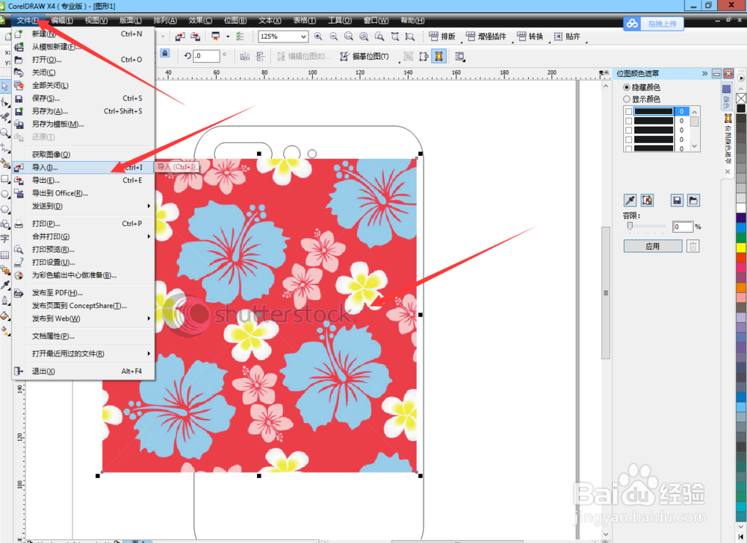Click the 描摹位图(T) button
Image resolution: width=747 pixels, height=543 pixels.
(x=365, y=57)
